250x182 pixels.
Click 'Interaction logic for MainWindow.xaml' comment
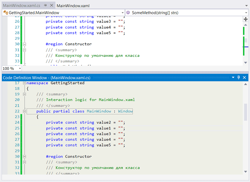90,100
